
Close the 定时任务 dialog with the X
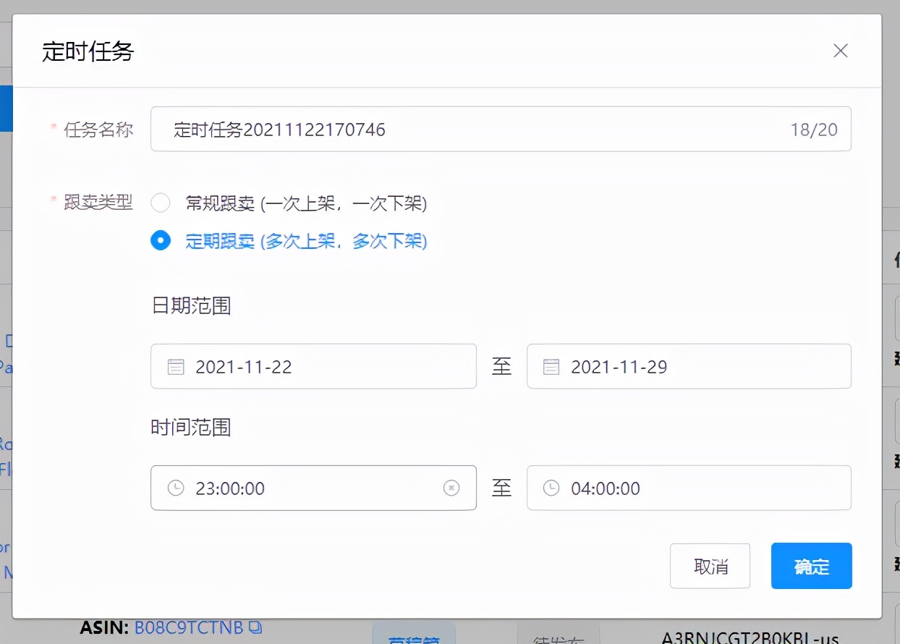click(840, 51)
